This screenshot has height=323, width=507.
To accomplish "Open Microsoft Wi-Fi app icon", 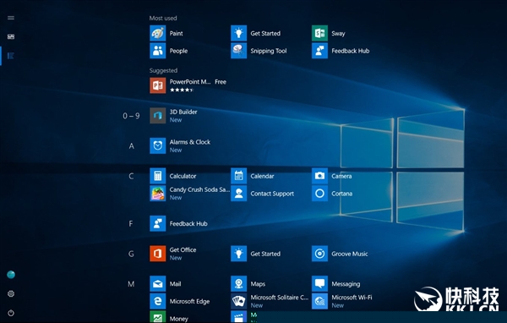I will (x=319, y=301).
